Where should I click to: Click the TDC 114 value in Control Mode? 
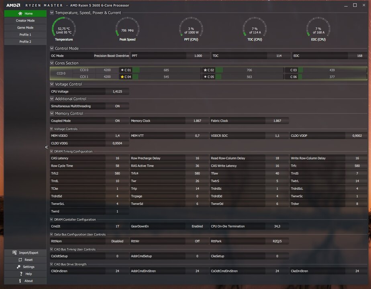[x=279, y=56]
